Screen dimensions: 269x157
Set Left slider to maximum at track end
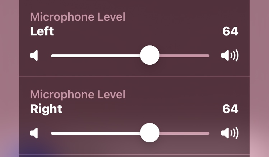pos(208,56)
